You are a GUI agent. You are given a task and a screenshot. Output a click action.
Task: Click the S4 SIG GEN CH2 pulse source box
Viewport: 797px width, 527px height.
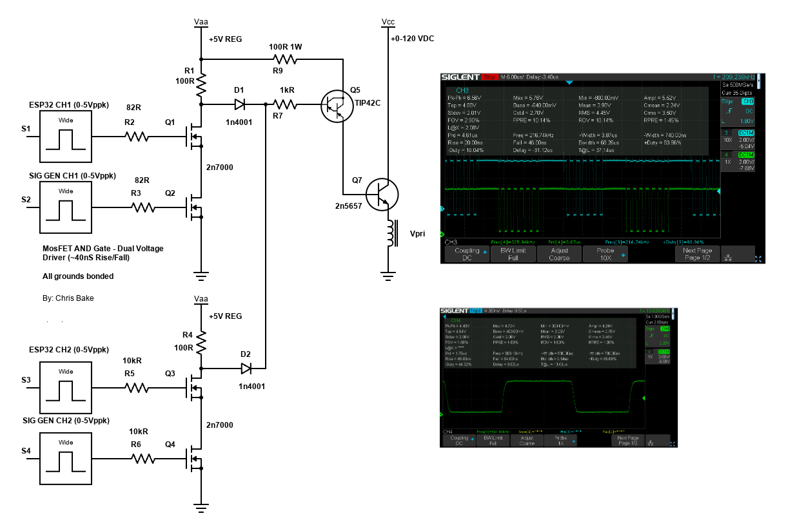tap(66, 458)
